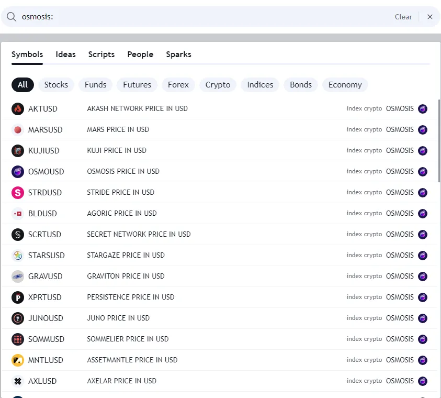Choose SOMMELIER PRICE IN USD description
This screenshot has width=441, height=398.
pos(128,339)
